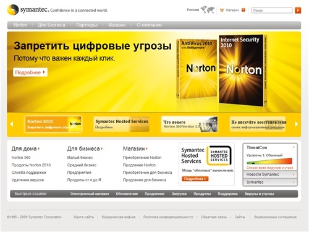The image size is (309, 232).
Task: Open the world map region selector
Action: [208, 10]
